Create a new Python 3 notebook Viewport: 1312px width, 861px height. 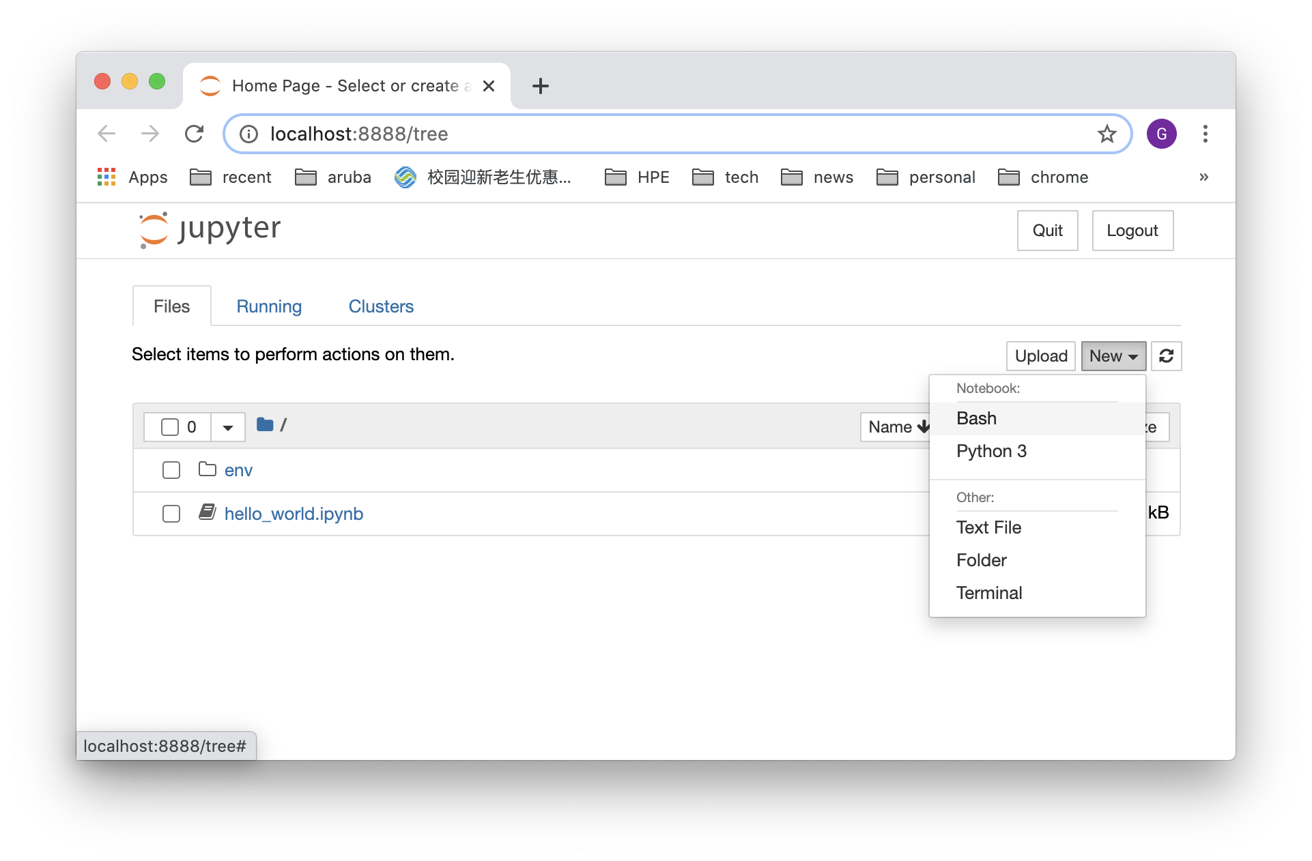(991, 451)
